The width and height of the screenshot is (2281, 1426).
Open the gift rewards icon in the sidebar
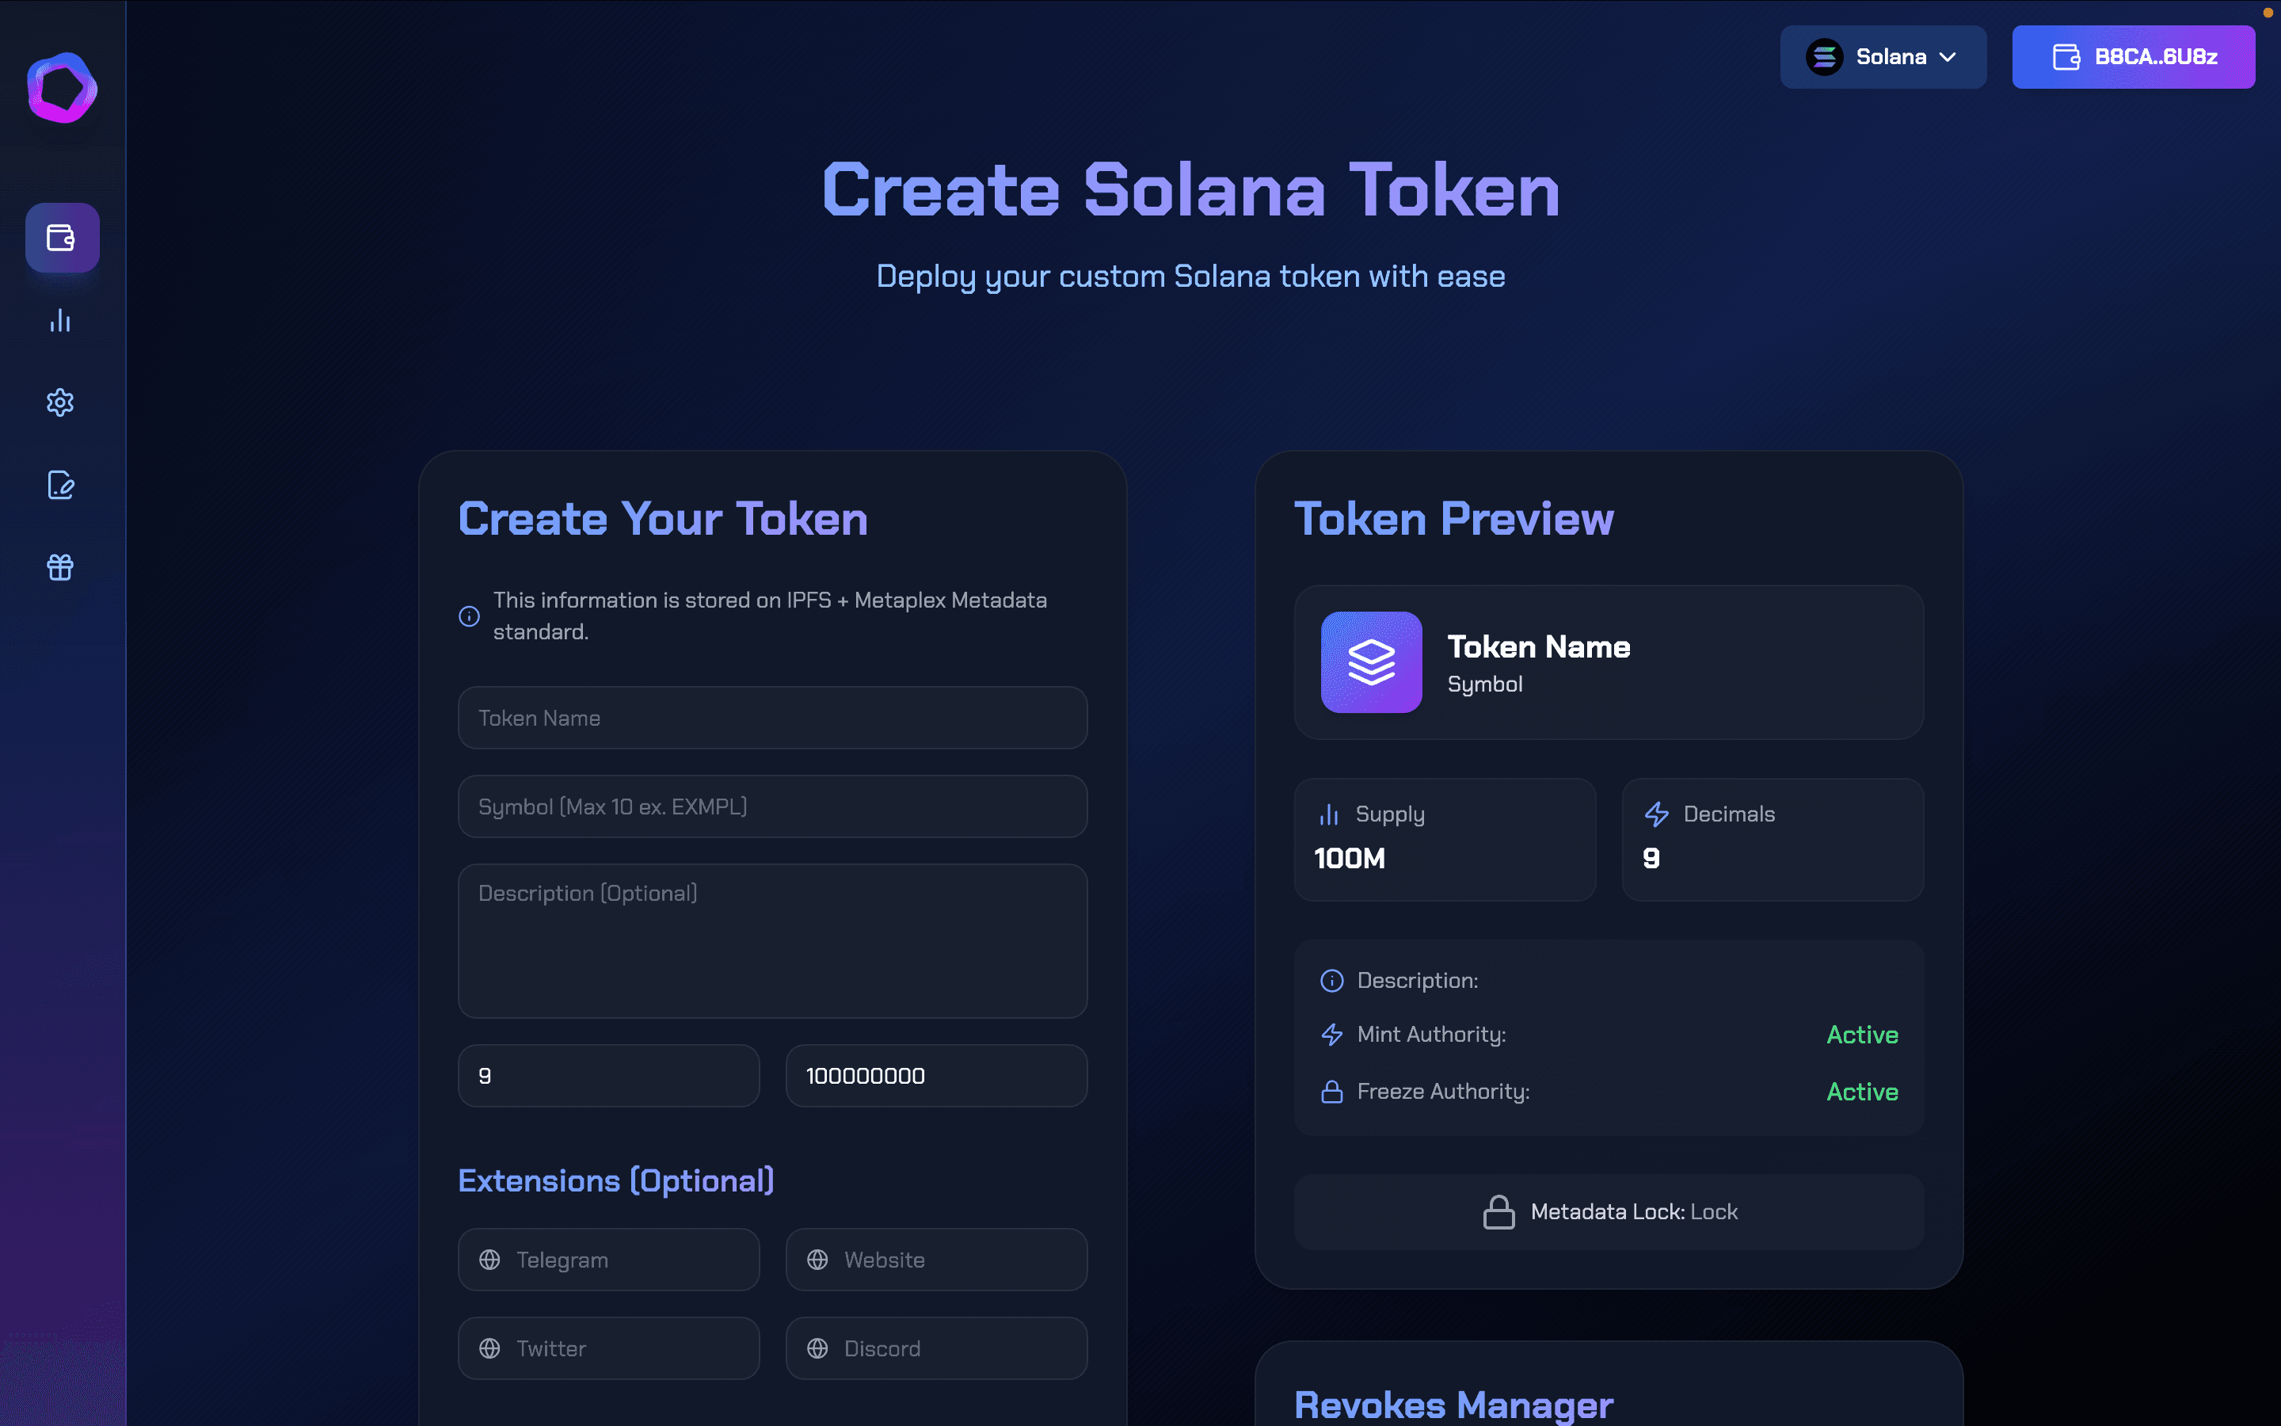[60, 566]
